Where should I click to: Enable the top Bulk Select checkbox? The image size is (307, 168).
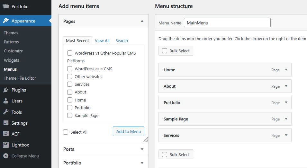coord(165,51)
